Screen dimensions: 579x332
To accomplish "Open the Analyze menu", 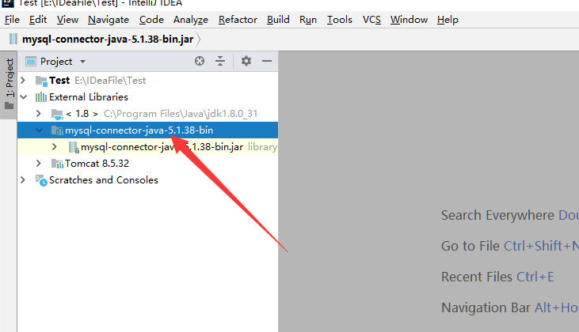I will click(191, 20).
